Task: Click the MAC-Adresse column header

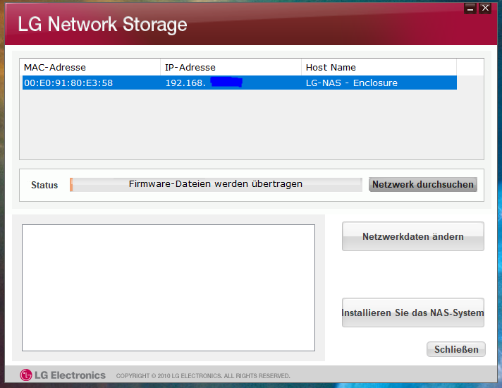Action: click(x=90, y=67)
